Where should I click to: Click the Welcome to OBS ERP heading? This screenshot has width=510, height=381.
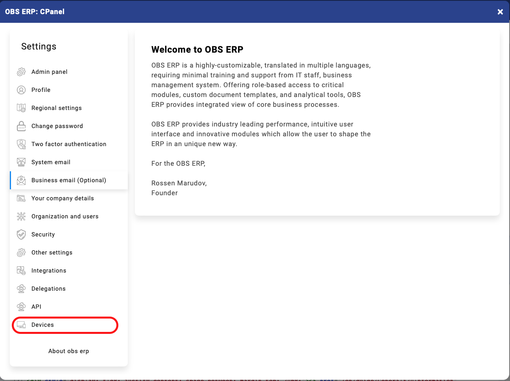point(197,49)
